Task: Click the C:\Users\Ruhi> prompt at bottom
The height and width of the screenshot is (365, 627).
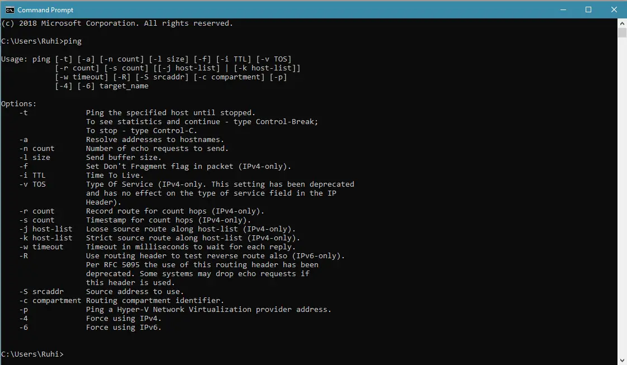Action: 32,354
